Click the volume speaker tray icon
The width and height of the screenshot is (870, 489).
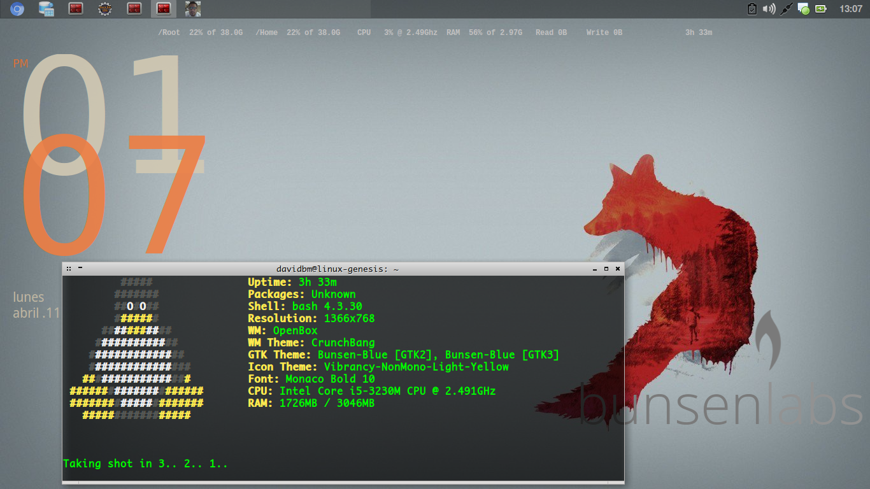click(x=769, y=9)
